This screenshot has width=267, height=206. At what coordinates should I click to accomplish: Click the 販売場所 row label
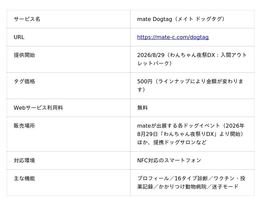pyautogui.click(x=24, y=126)
